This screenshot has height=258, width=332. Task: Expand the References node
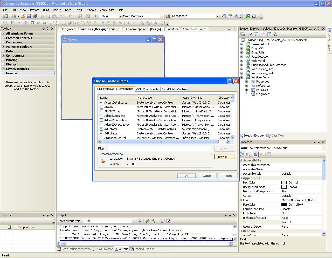click(247, 86)
